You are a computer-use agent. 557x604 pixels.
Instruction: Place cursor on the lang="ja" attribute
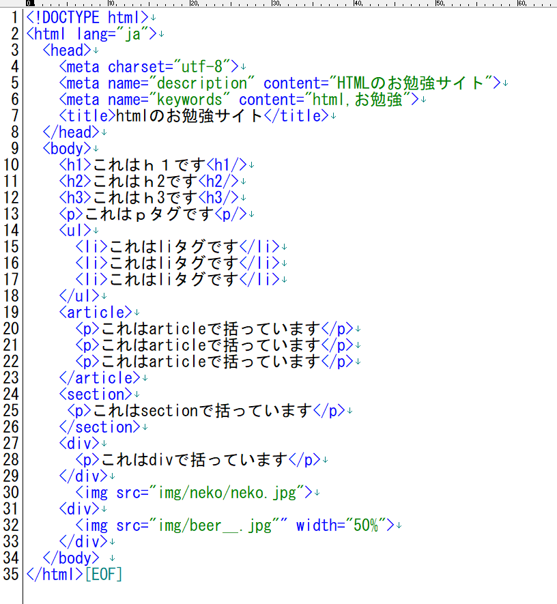pos(112,33)
